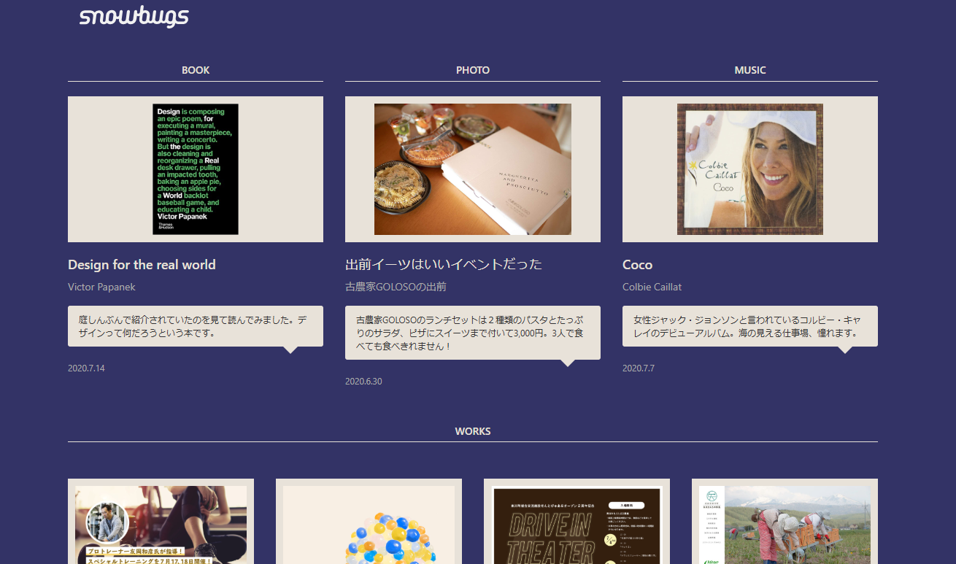
Task: Open the pro trainer special training work thumbnail
Action: [161, 522]
